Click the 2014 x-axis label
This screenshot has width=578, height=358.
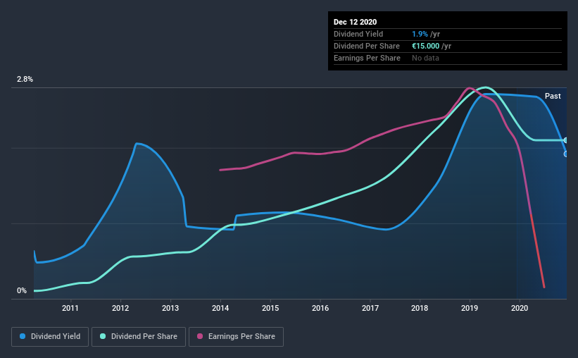(220, 308)
